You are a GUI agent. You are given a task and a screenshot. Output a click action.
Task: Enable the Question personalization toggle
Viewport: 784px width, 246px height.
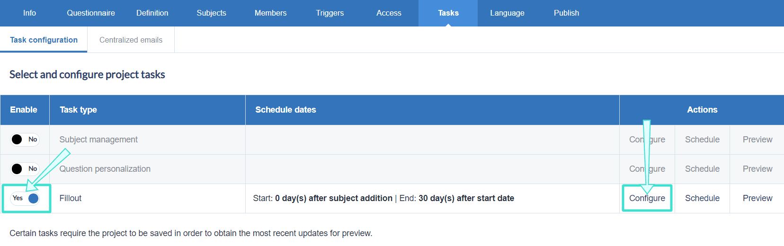(25, 169)
